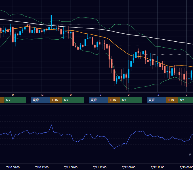Click the lowest trough of the blue oscillator line
The width and height of the screenshot is (193, 170).
(114, 149)
